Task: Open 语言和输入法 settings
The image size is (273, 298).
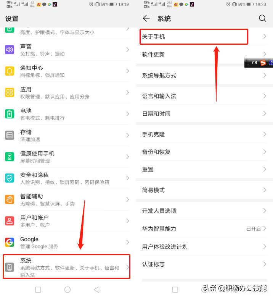Action: pos(204,96)
